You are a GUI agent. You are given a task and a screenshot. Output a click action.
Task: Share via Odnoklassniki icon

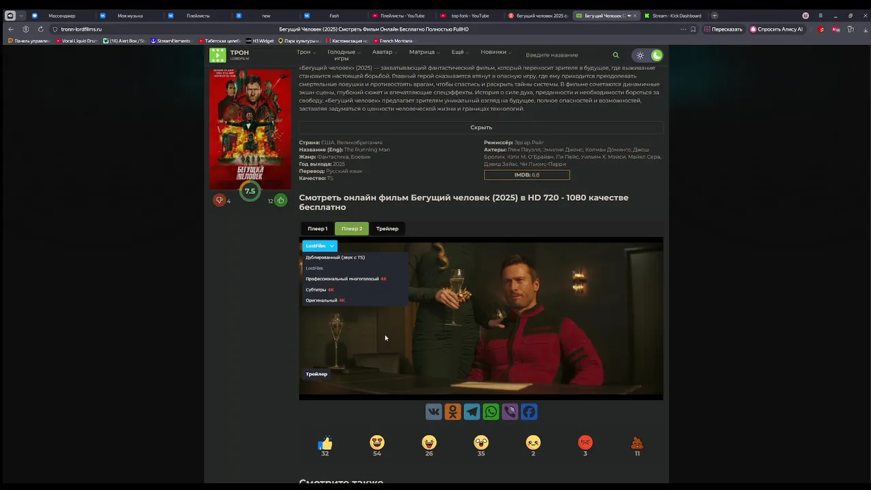tap(453, 412)
